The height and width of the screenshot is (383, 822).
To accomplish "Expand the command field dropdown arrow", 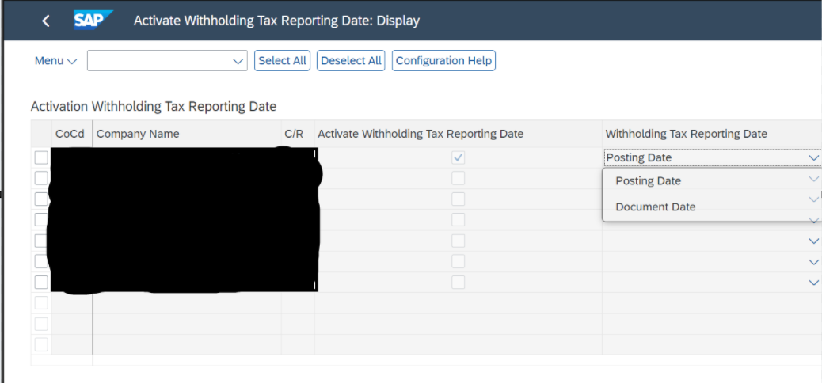I will (x=238, y=61).
